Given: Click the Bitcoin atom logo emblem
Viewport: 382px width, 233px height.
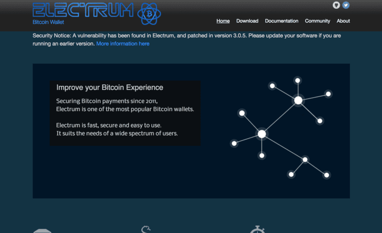Looking at the screenshot, I should coord(149,14).
